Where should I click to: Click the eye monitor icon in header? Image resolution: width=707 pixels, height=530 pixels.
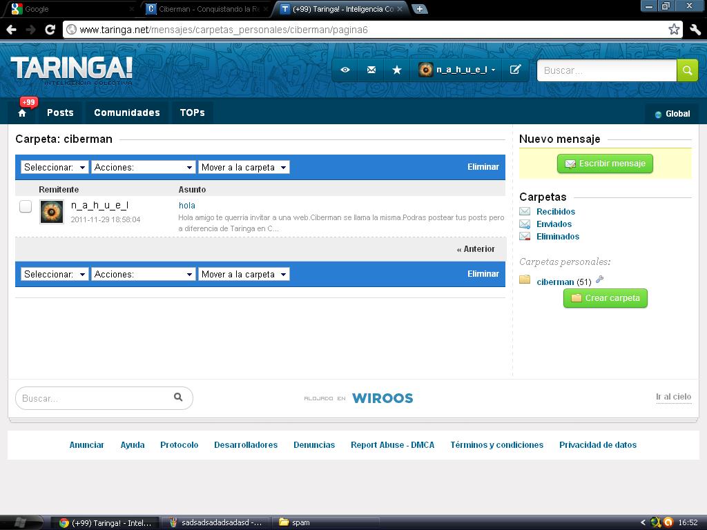pyautogui.click(x=345, y=70)
